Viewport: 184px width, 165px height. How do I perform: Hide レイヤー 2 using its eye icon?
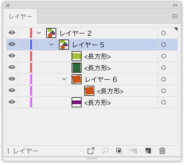coord(12,32)
